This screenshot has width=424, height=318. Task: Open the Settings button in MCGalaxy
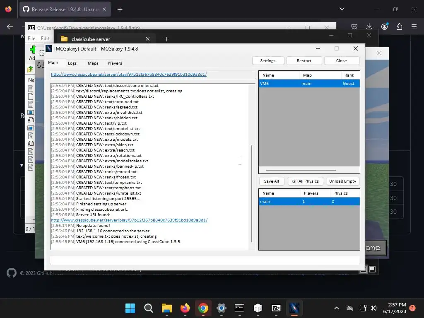pos(268,60)
